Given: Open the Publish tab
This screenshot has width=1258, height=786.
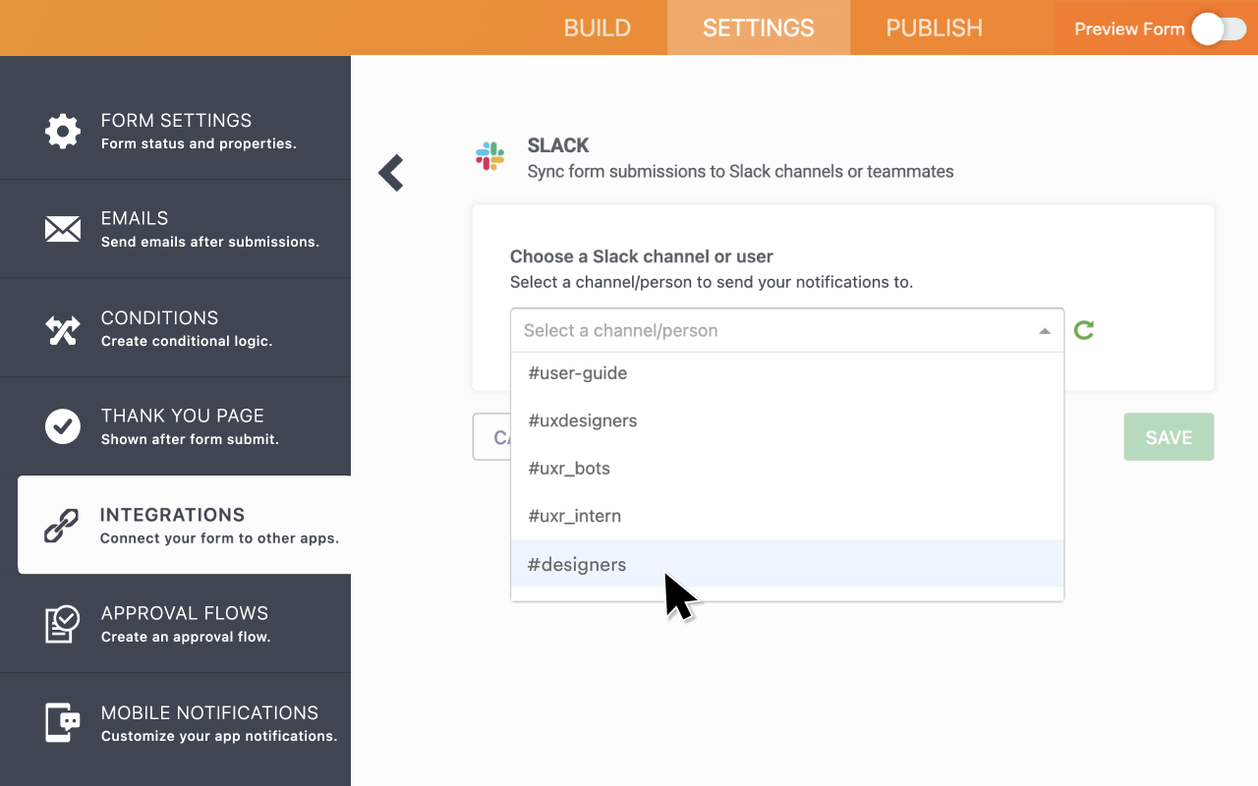Looking at the screenshot, I should click(932, 28).
